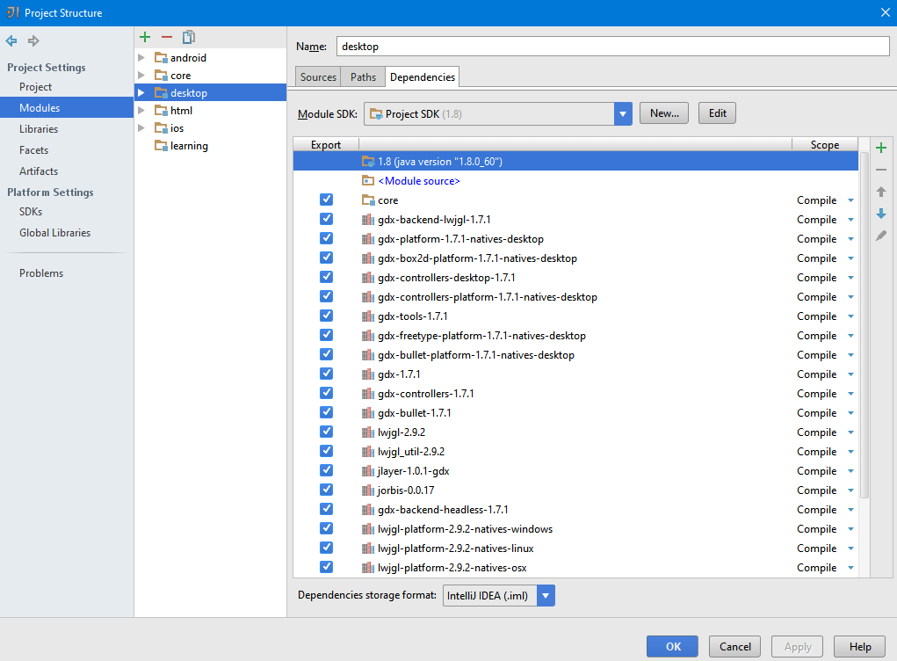Disable Export for lwjgl-2.9.2

(326, 432)
